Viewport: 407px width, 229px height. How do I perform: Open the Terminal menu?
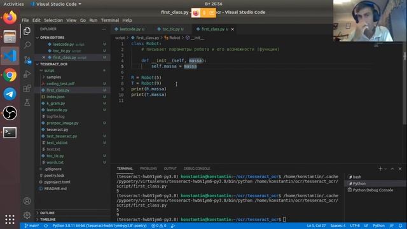(x=110, y=20)
